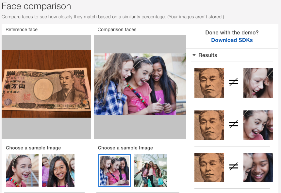Click the 'Results' heading text

[x=207, y=55]
